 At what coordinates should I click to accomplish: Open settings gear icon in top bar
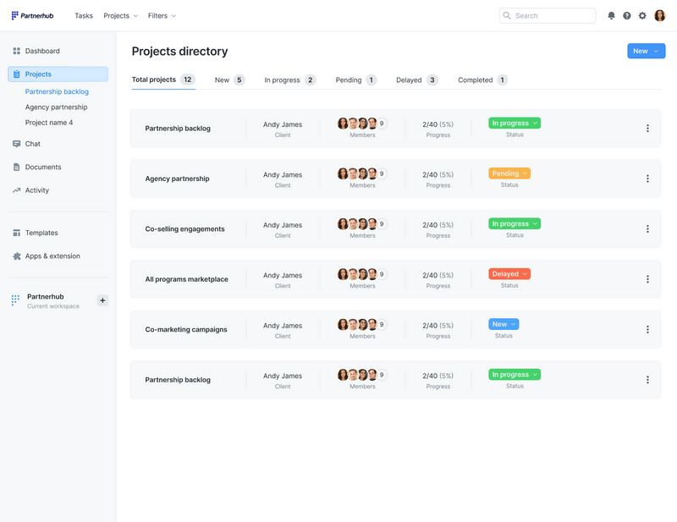(x=642, y=16)
